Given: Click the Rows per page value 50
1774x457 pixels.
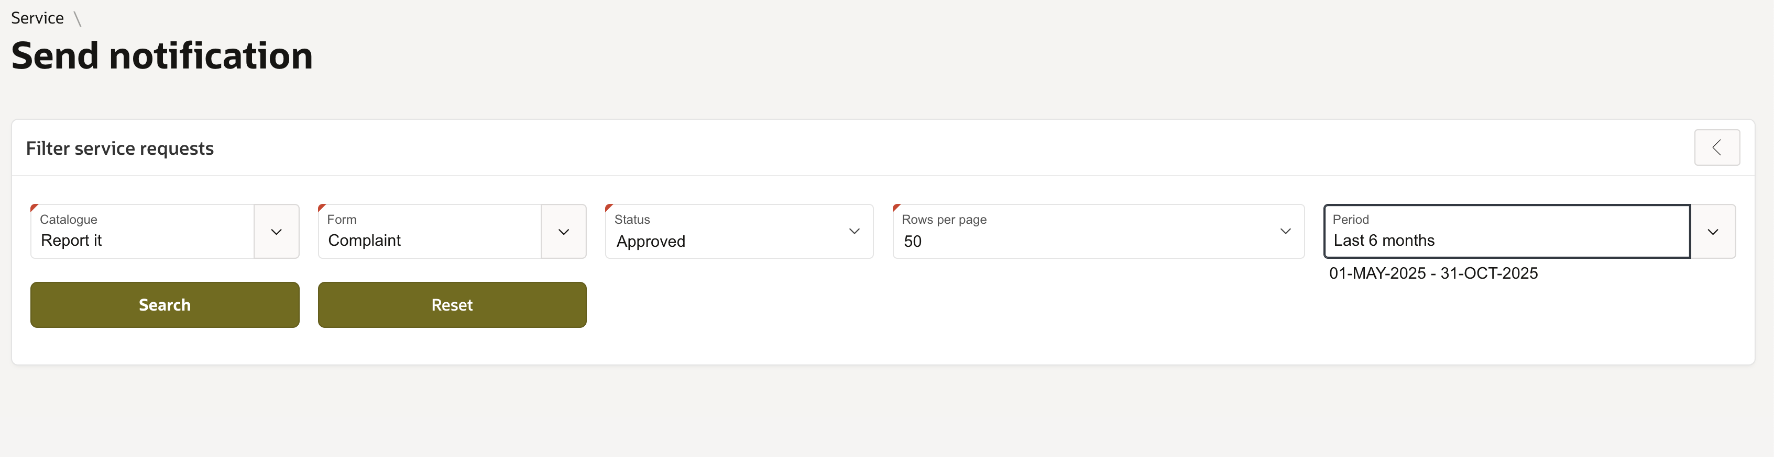Looking at the screenshot, I should point(913,241).
